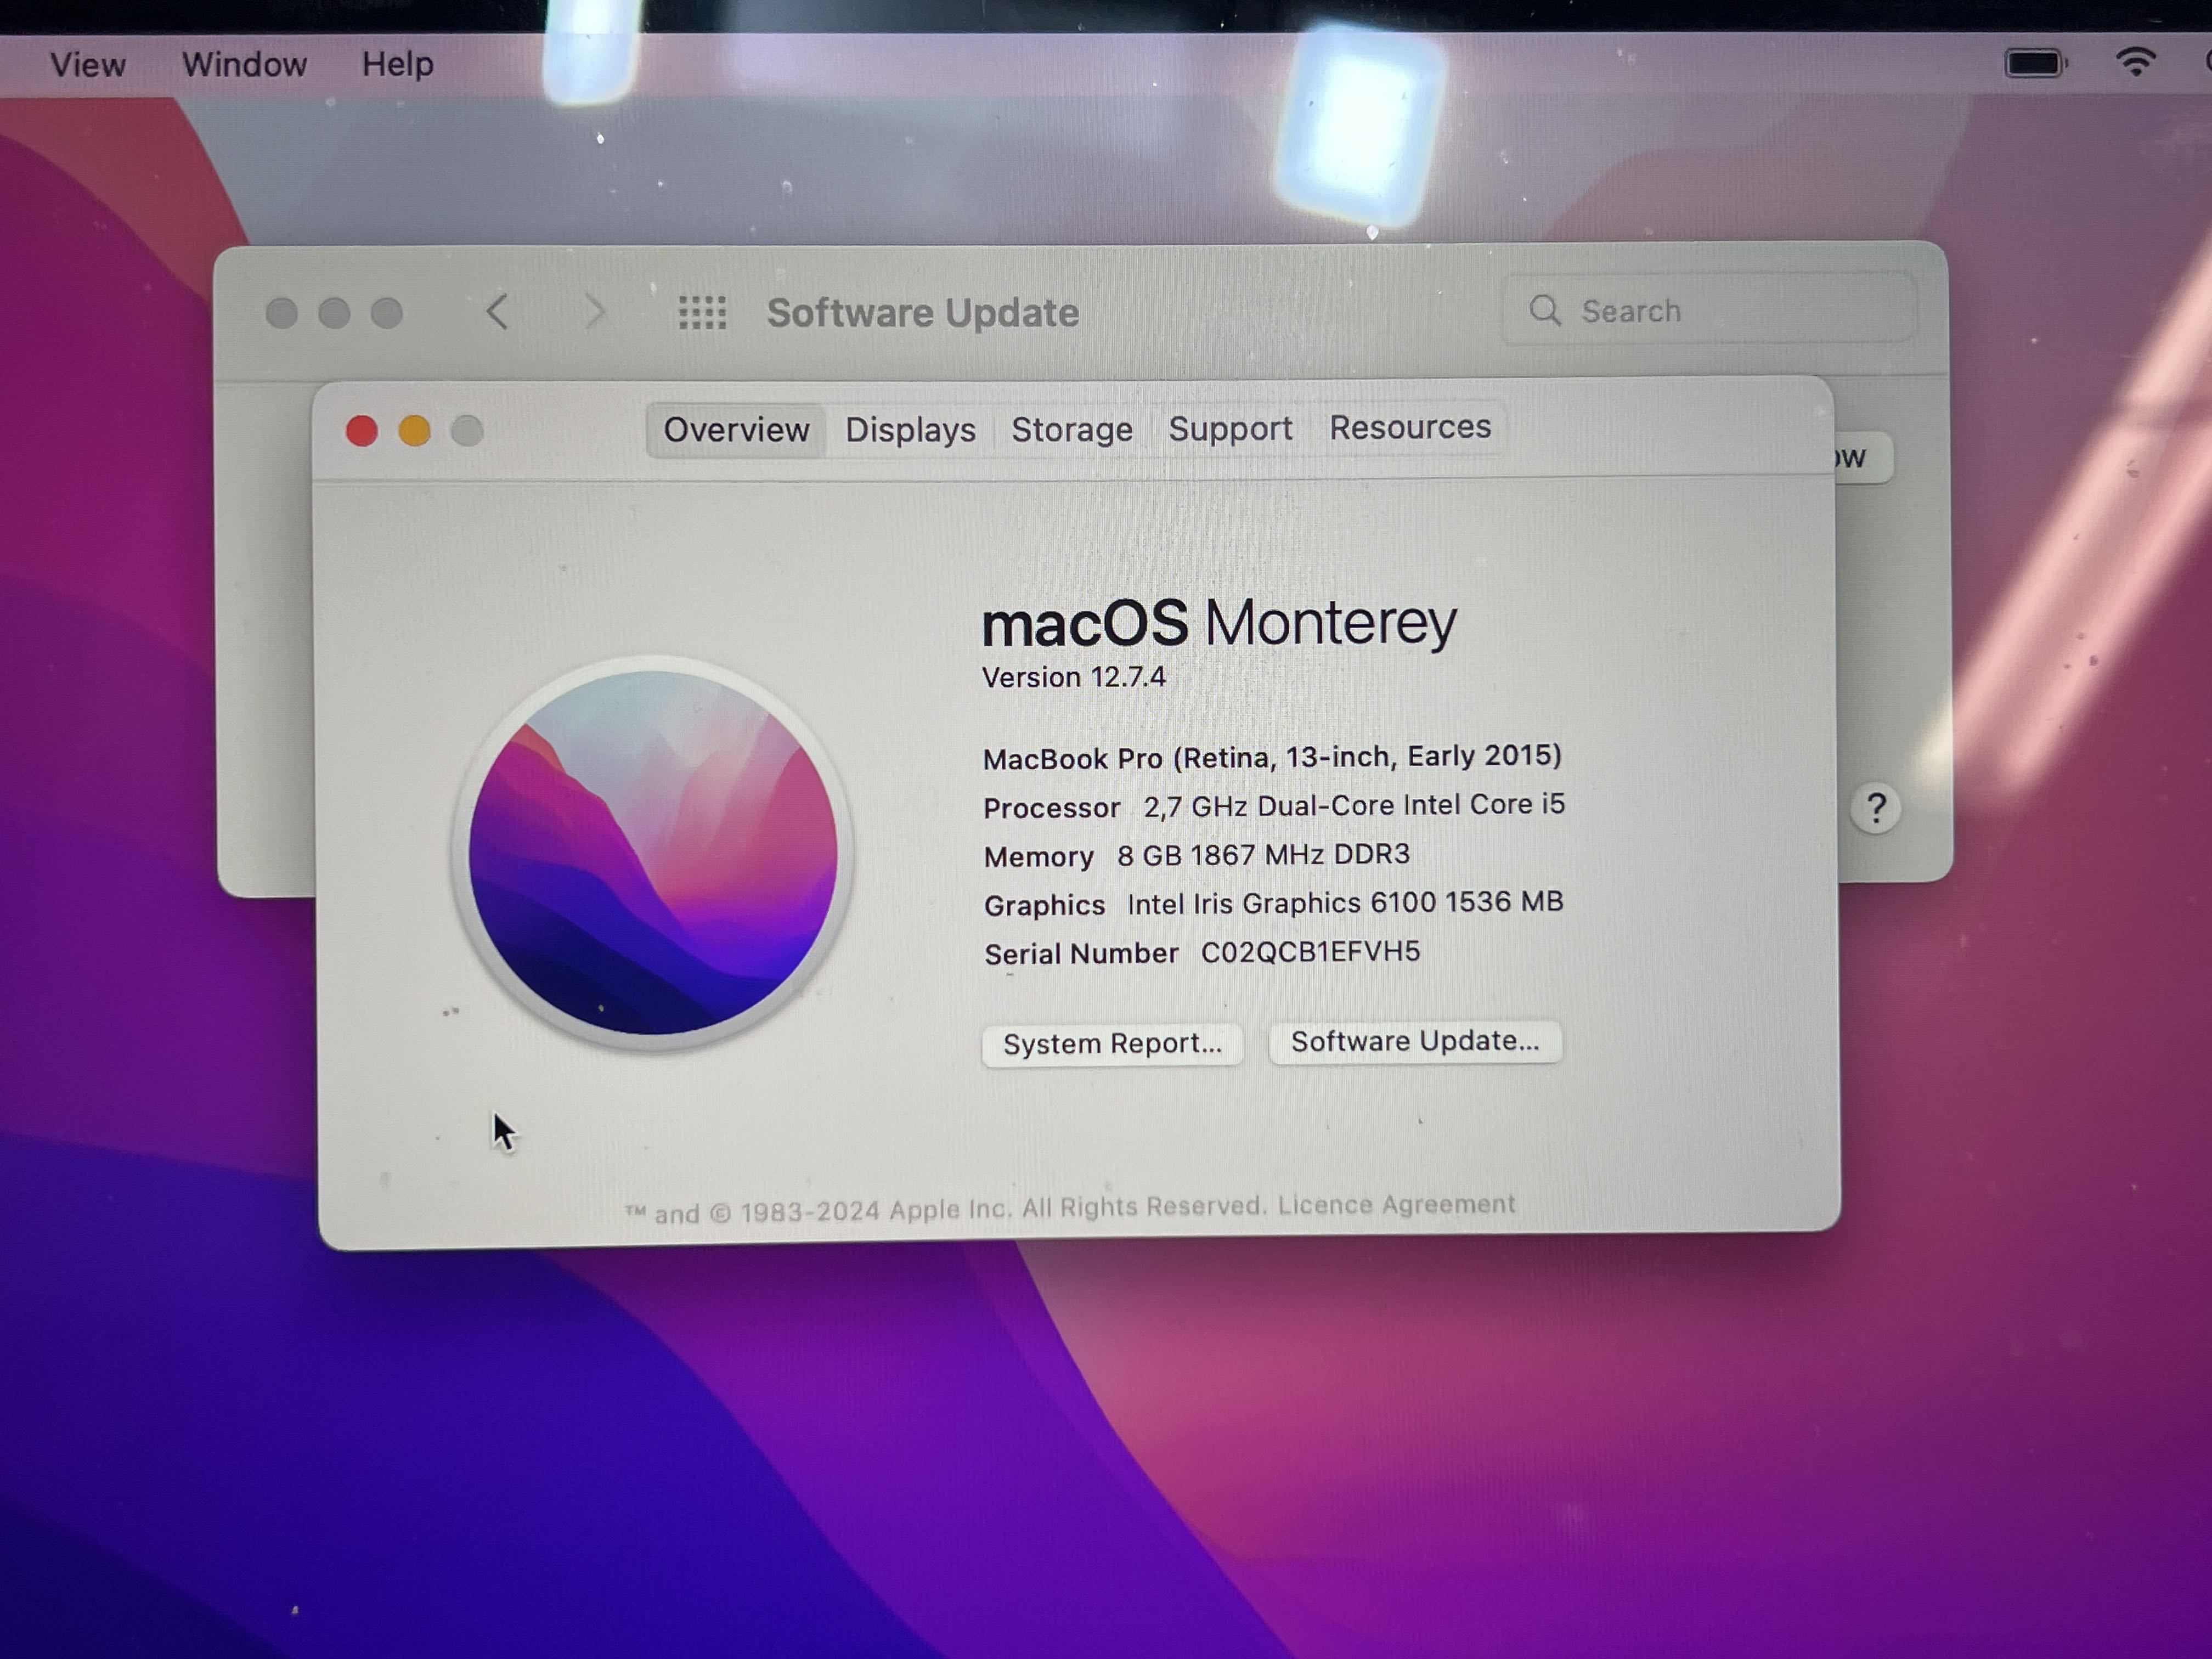Click the Software Update window title
2212x1659 pixels.
(922, 313)
